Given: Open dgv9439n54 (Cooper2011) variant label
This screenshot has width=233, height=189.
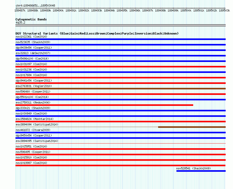Looking at the screenshot, I should coord(34,48).
